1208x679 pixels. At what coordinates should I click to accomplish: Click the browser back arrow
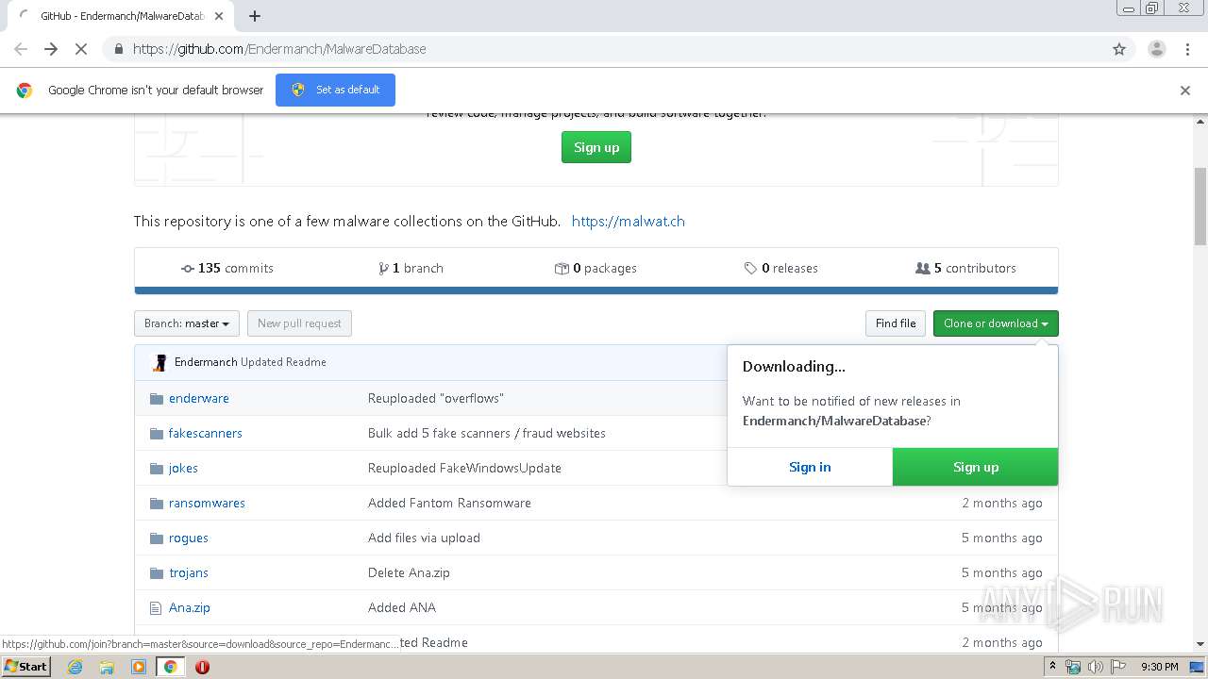coord(21,49)
